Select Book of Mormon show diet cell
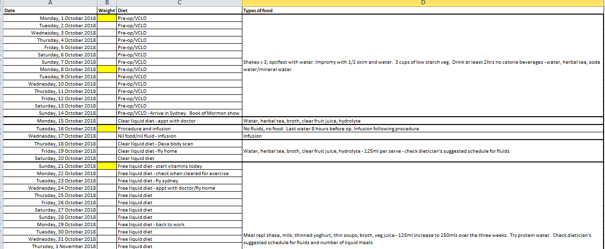The width and height of the screenshot is (605, 249). pos(179,113)
